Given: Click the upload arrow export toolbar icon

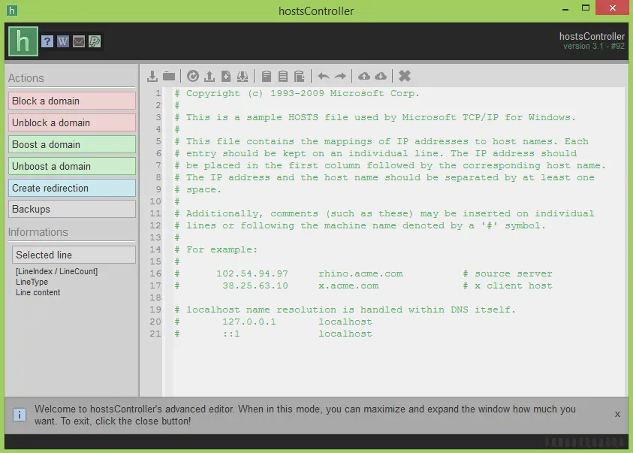Looking at the screenshot, I should click(x=209, y=76).
